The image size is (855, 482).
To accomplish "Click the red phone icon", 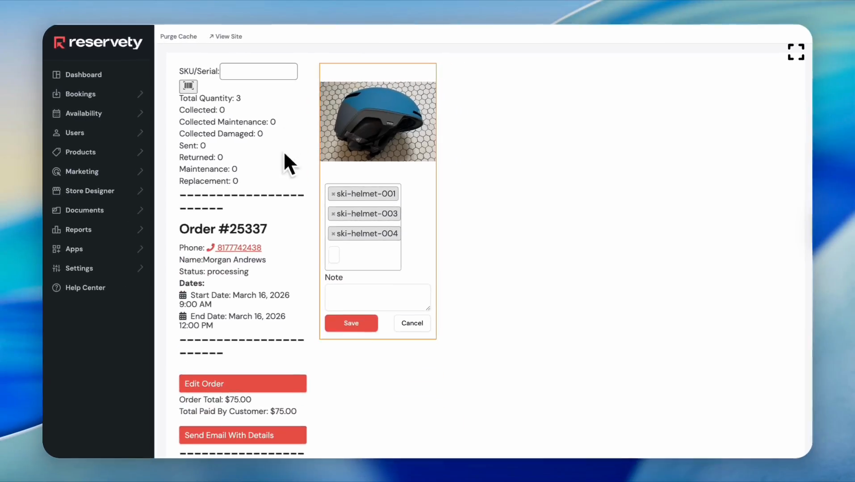I will pyautogui.click(x=210, y=248).
